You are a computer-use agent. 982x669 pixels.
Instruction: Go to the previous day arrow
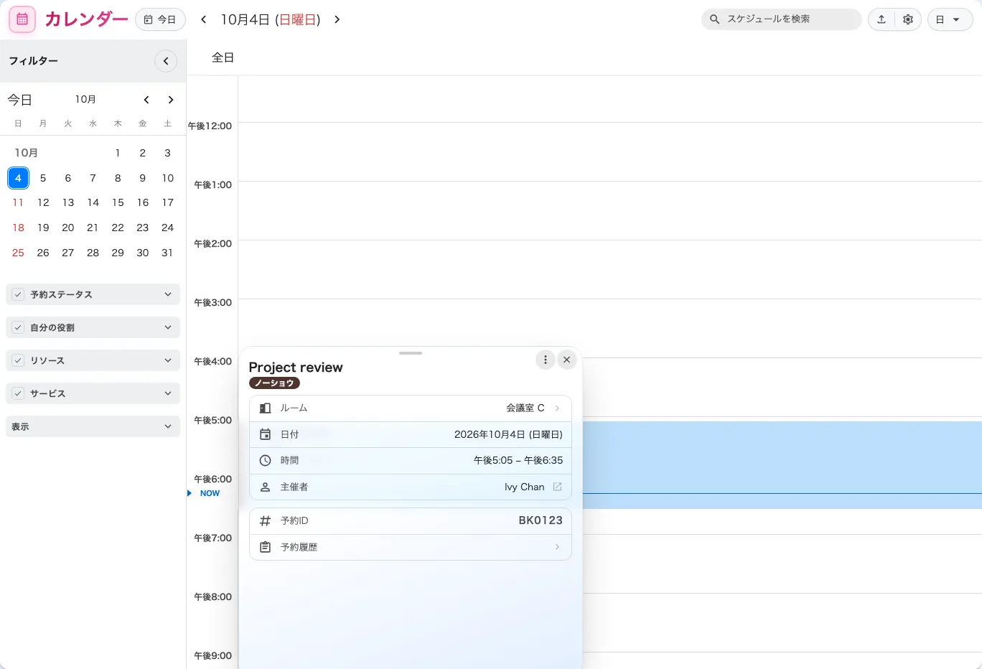tap(204, 19)
